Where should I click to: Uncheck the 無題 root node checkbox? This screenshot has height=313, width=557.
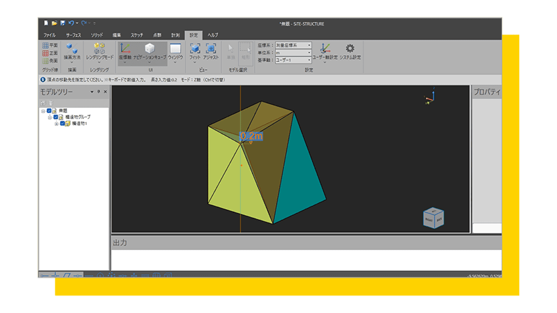click(49, 111)
